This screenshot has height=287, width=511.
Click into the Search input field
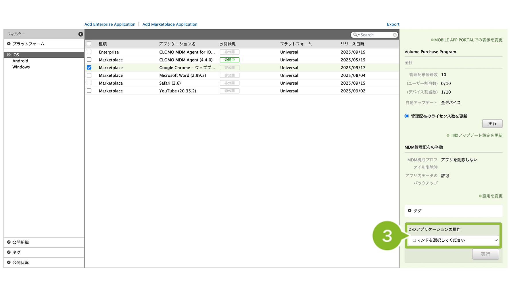click(375, 35)
